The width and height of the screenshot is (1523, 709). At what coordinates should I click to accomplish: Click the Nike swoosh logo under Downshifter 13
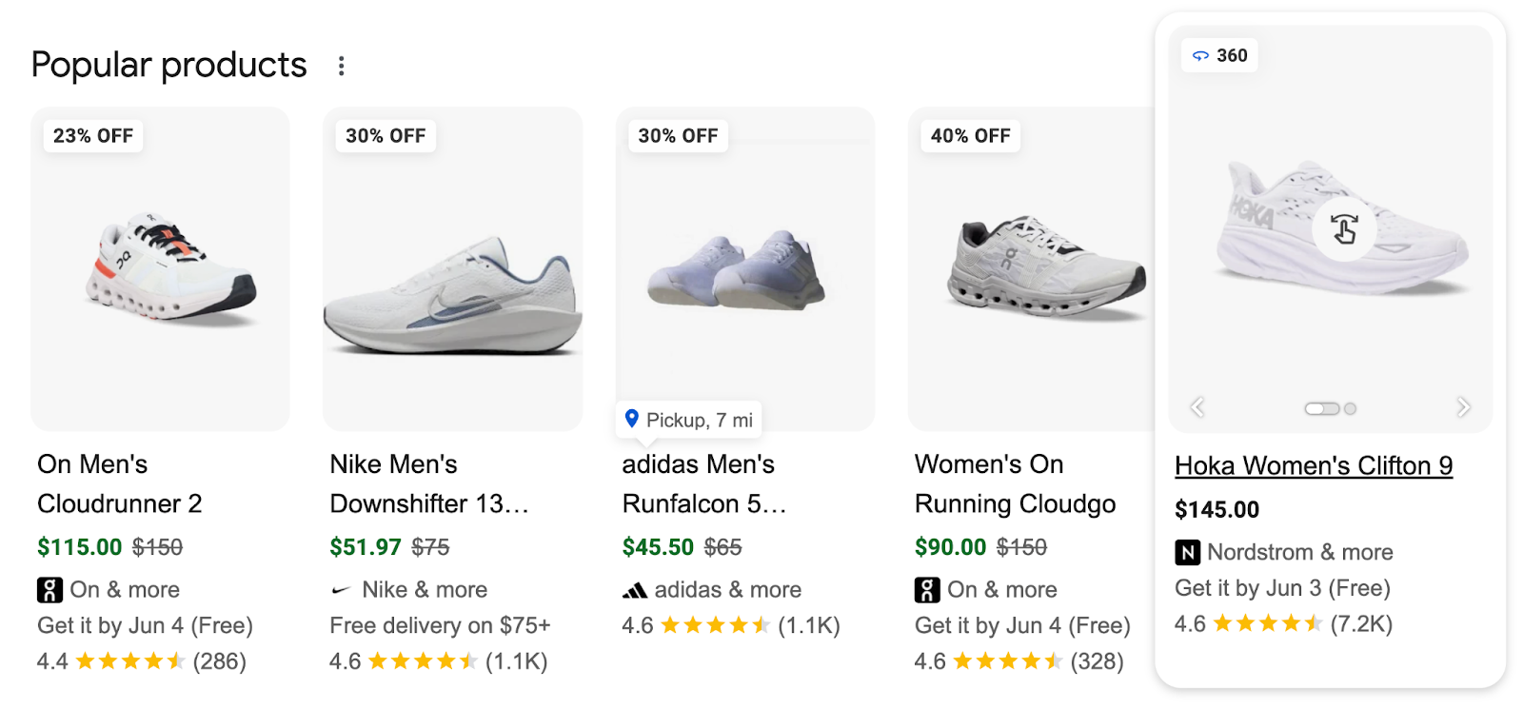[343, 589]
